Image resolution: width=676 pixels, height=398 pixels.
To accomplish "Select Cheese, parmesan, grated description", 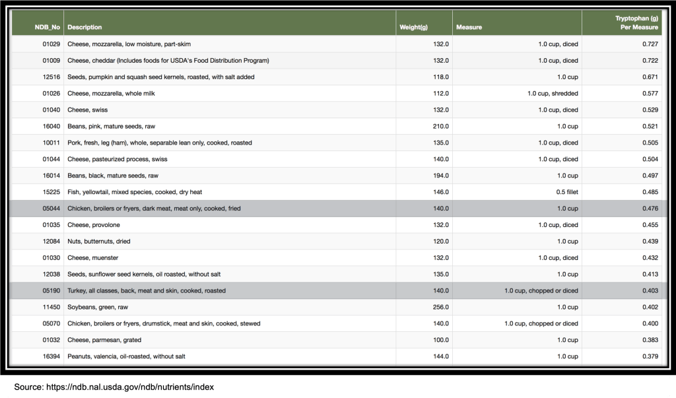I will [104, 340].
